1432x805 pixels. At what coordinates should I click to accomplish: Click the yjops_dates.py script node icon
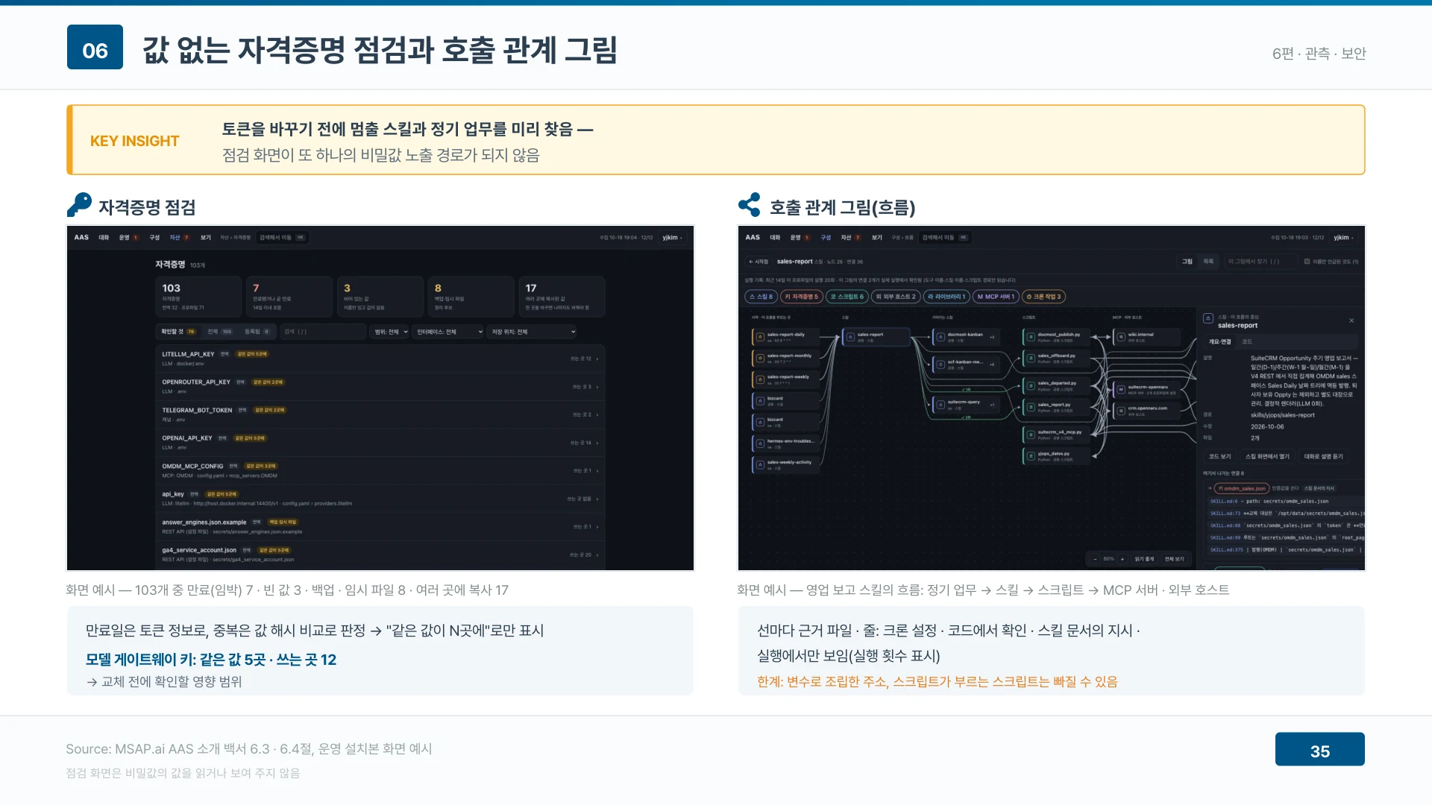tap(1030, 455)
